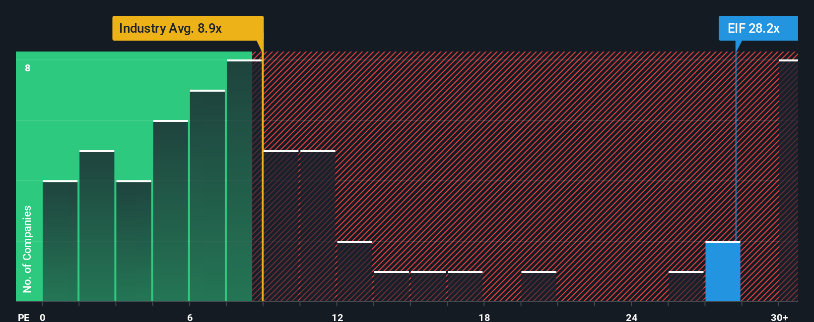Select the blue EIF histogram bar
This screenshot has width=814, height=322.
(x=723, y=271)
